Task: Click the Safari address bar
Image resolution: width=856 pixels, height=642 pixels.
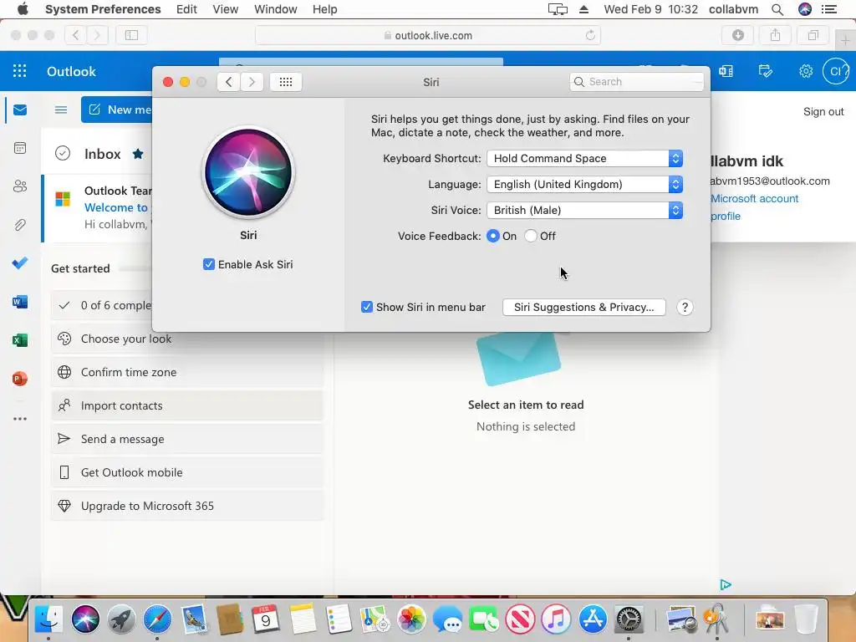Action: 428,35
